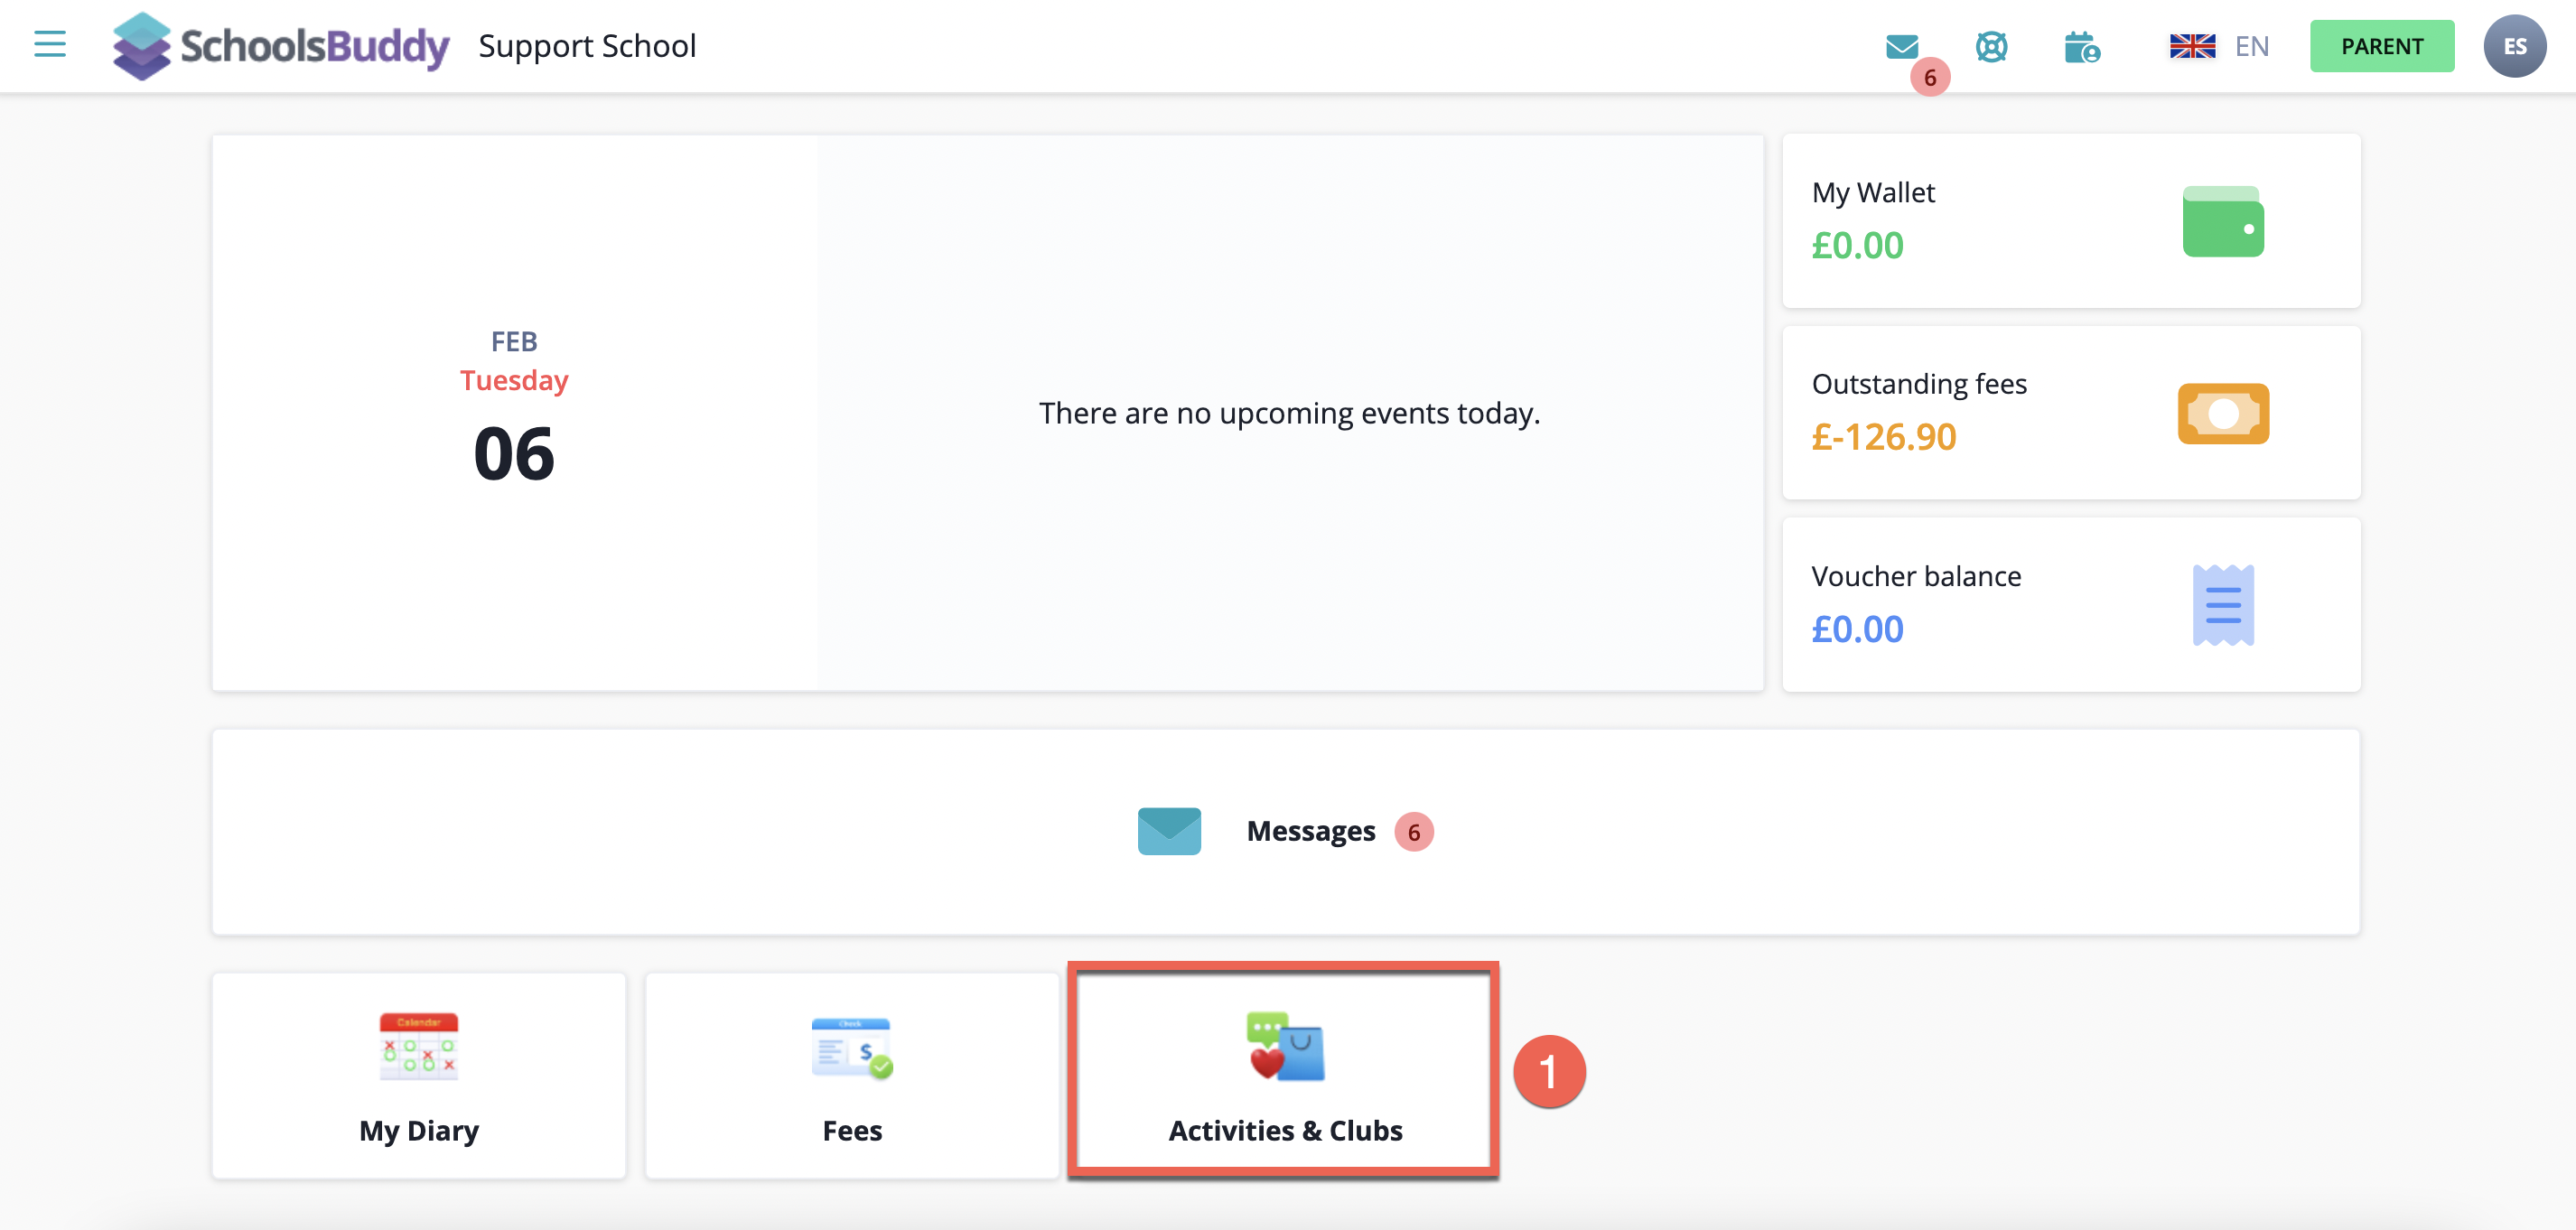Click the orange banknote icon beside Outstanding fees
2576x1230 pixels.
2223,413
